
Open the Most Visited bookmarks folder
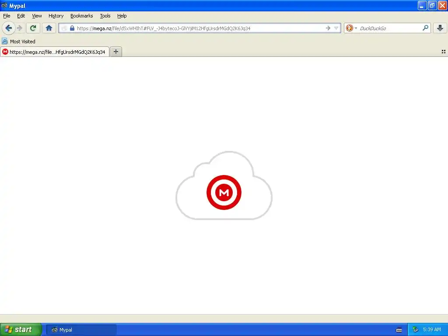click(x=18, y=42)
